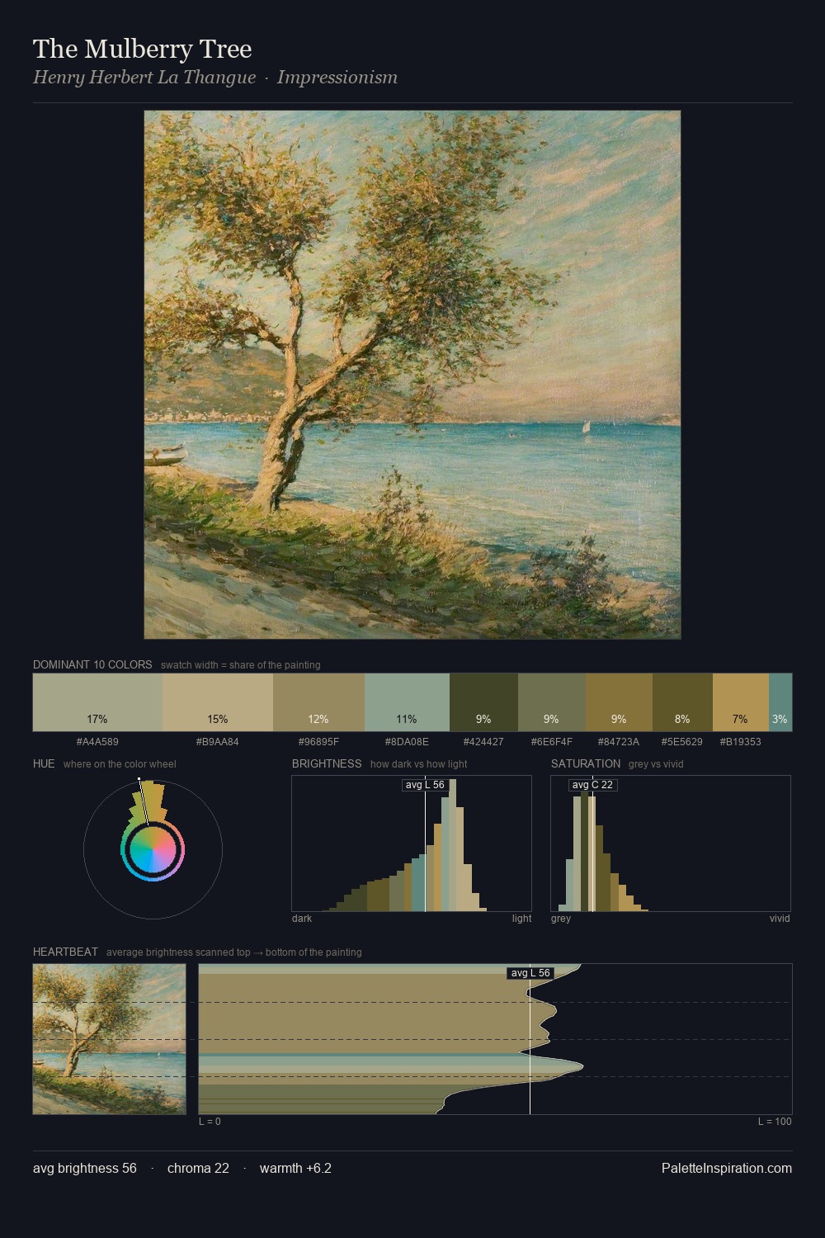Click the 'avg brightness 56' footer stat
This screenshot has height=1238, width=825.
pos(85,1168)
